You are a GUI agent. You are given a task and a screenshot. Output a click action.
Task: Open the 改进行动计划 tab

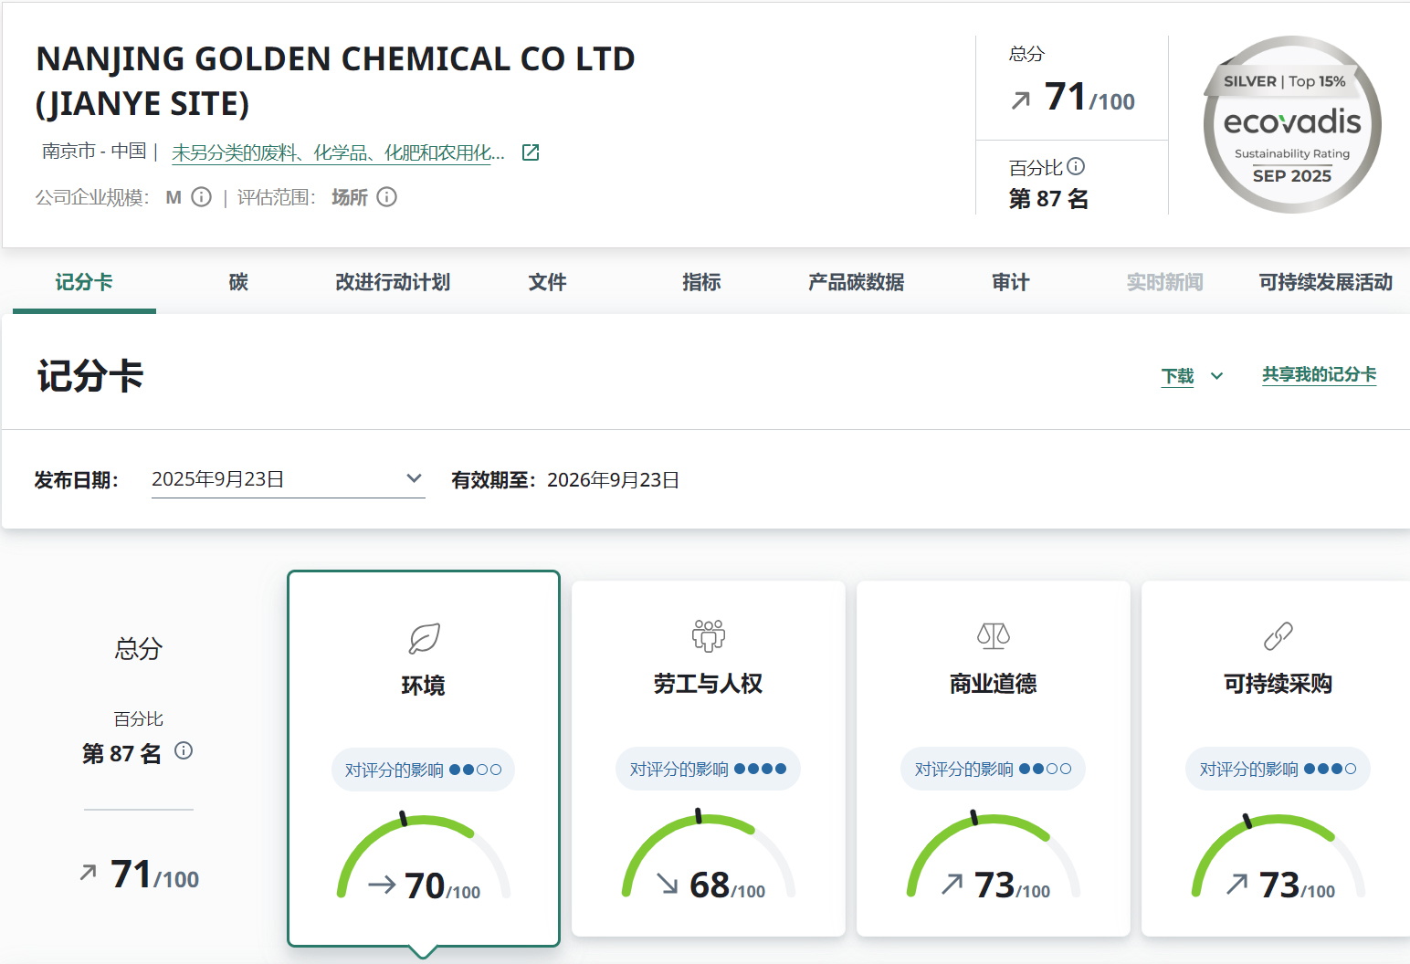coord(393,282)
